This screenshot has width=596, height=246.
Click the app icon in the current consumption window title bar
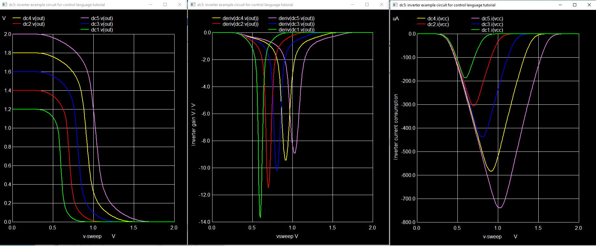[395, 5]
